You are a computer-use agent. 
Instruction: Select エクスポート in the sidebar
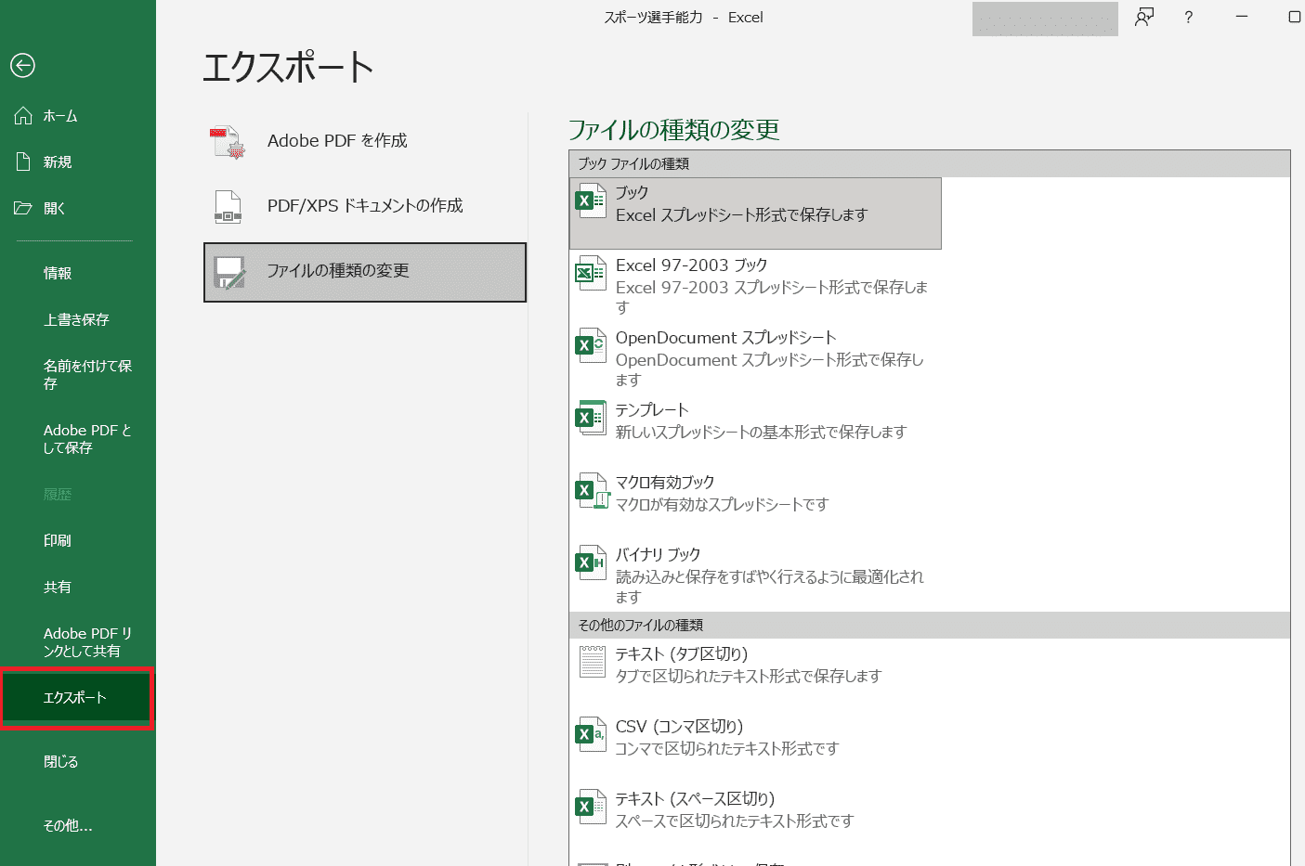click(x=76, y=697)
